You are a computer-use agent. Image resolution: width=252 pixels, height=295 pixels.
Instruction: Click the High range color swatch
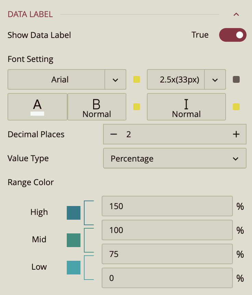tap(74, 213)
